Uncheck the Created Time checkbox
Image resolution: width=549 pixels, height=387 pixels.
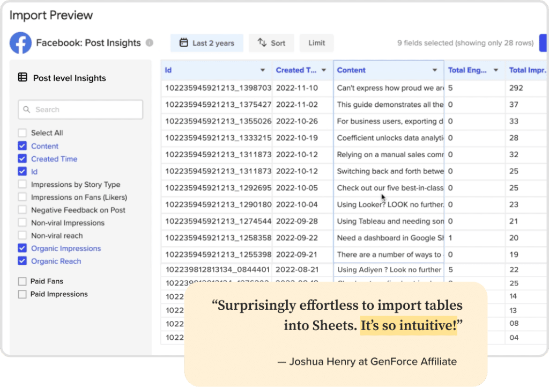click(22, 159)
